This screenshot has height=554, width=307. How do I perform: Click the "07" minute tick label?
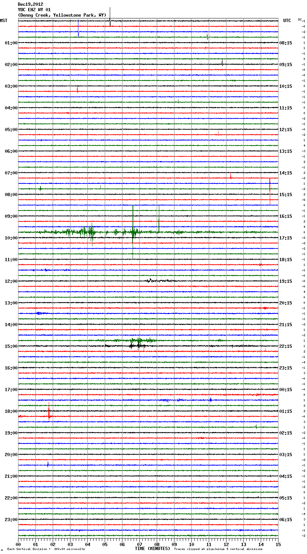click(x=139, y=544)
